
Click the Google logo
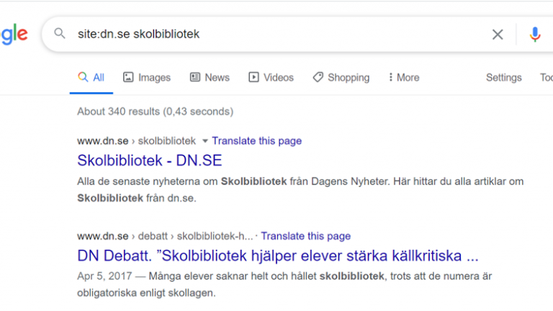pos(14,35)
